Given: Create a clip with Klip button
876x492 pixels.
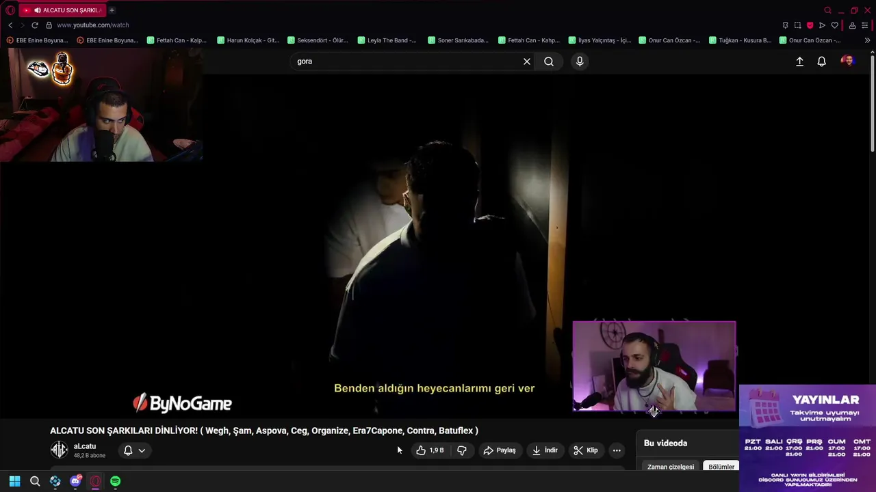Looking at the screenshot, I should tap(586, 450).
